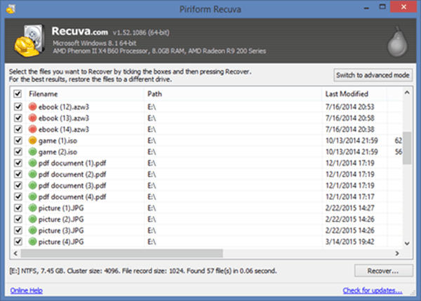Screen dimensions: 421x301
Task: Uncheck the picture (4).JPG checkbox
Action: coord(18,241)
